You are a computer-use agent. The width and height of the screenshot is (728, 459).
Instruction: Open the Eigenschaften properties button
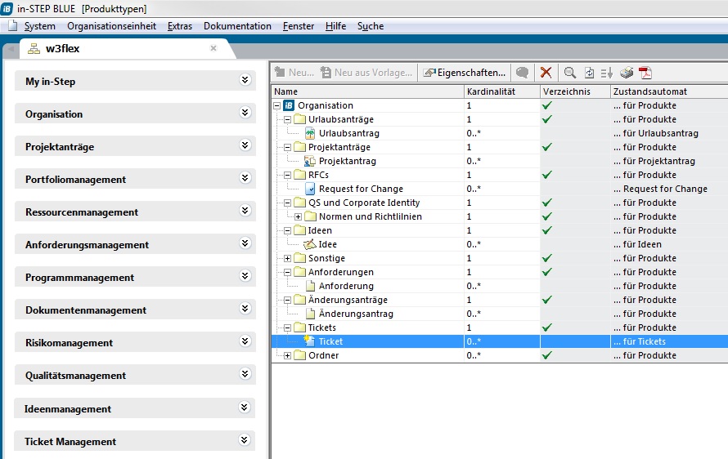(x=464, y=73)
